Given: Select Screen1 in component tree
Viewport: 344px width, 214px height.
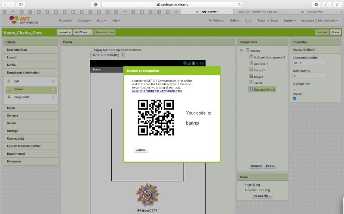Looking at the screenshot, I should (x=253, y=51).
